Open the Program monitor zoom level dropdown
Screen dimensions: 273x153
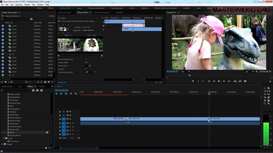(186, 71)
